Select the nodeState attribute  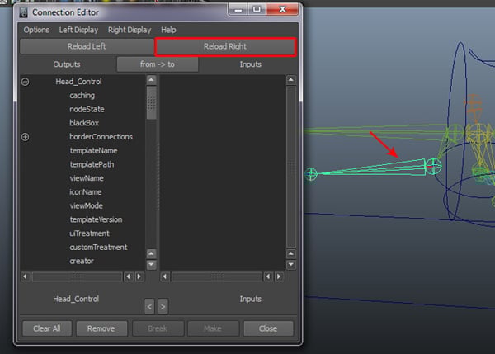coord(87,109)
